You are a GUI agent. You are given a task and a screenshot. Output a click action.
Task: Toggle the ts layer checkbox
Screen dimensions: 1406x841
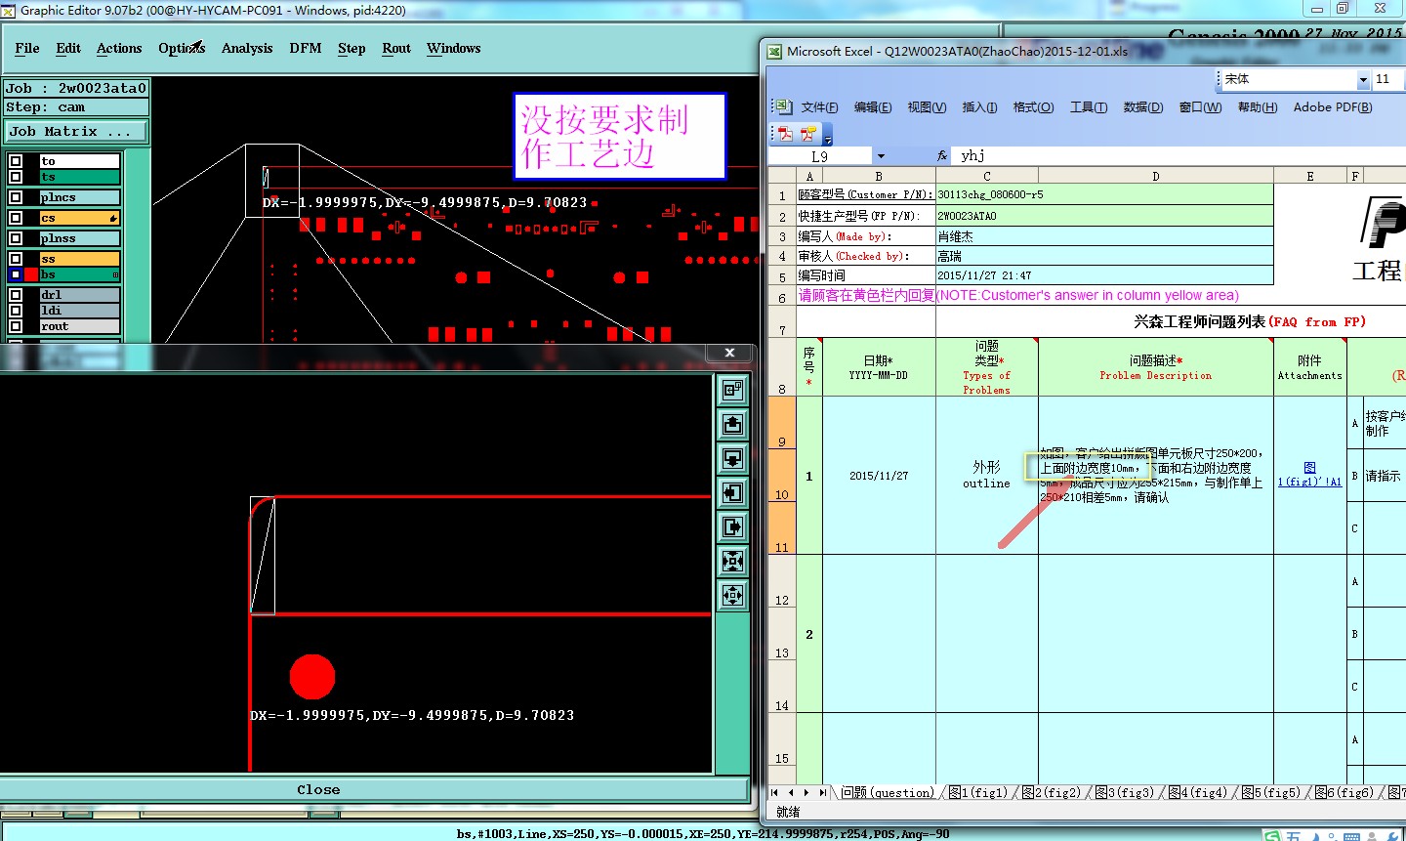[16, 177]
